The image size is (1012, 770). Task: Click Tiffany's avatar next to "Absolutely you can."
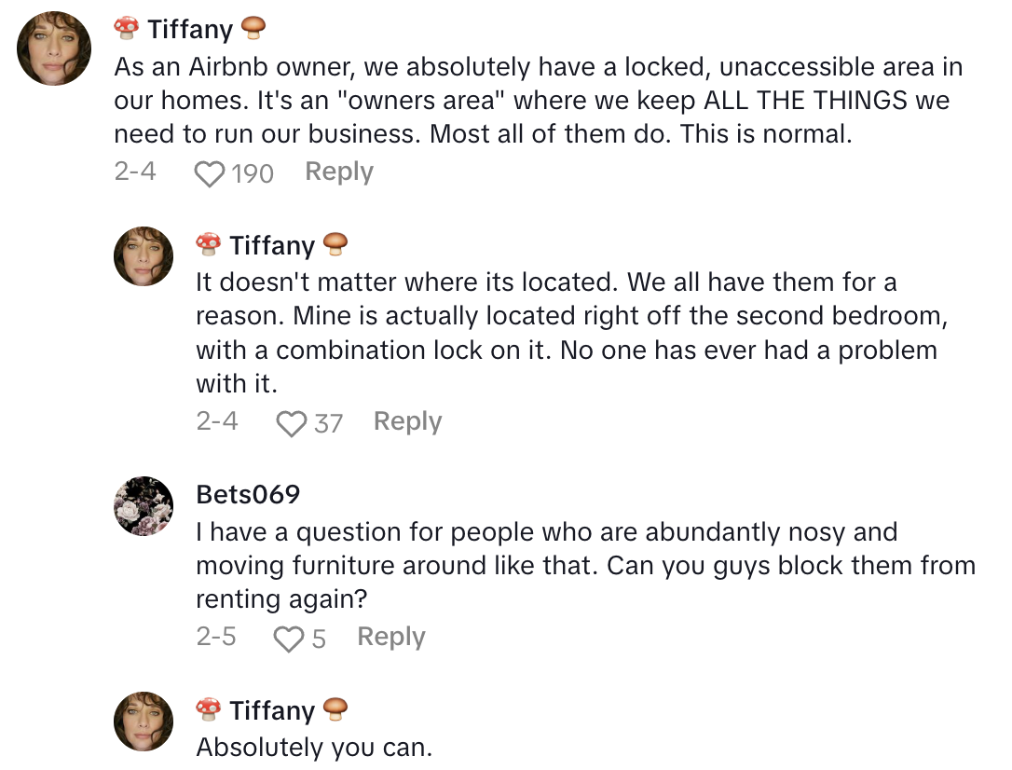click(144, 721)
